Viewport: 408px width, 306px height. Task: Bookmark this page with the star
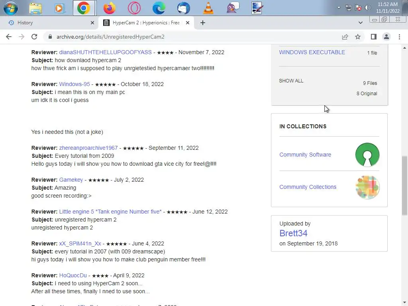point(358,37)
